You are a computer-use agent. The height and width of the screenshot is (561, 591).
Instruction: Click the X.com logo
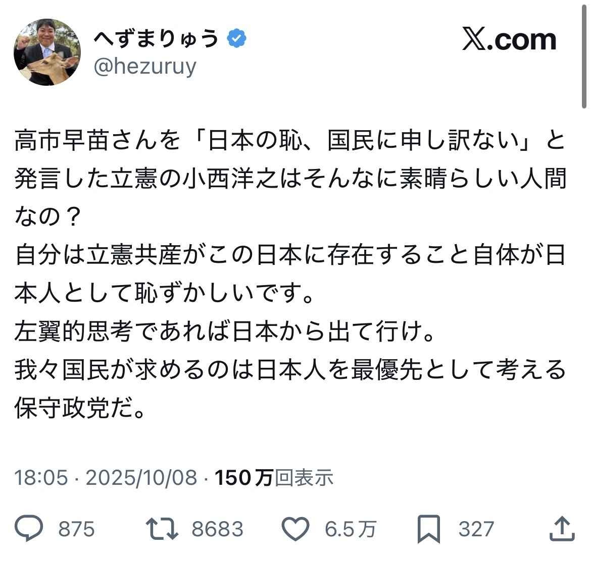509,40
